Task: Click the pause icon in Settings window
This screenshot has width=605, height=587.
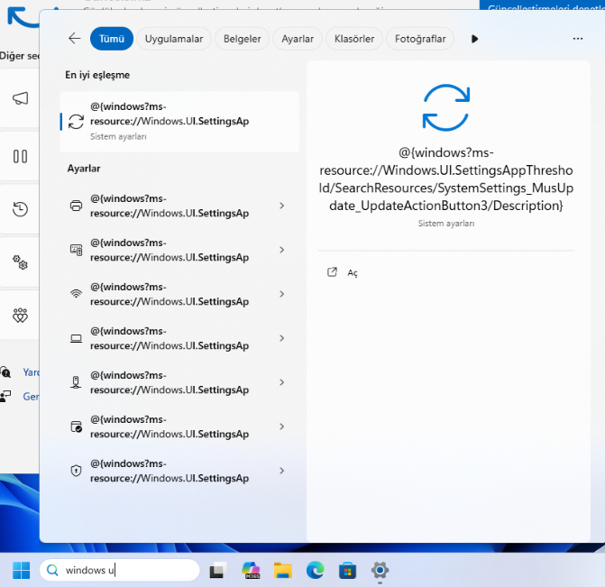Action: point(20,156)
